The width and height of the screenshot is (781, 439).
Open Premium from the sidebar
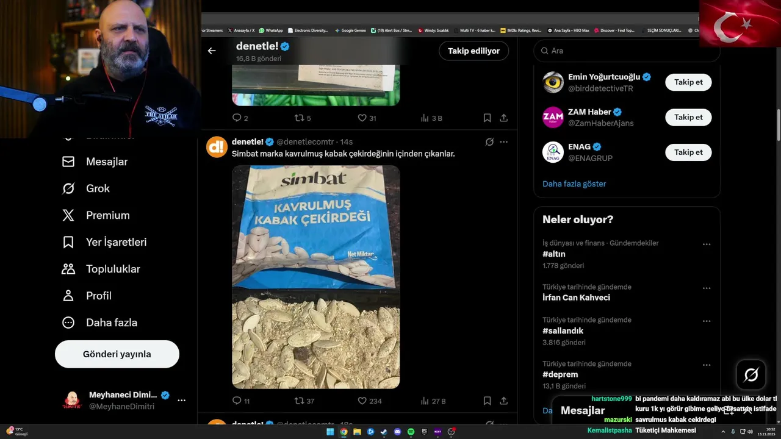(x=96, y=215)
